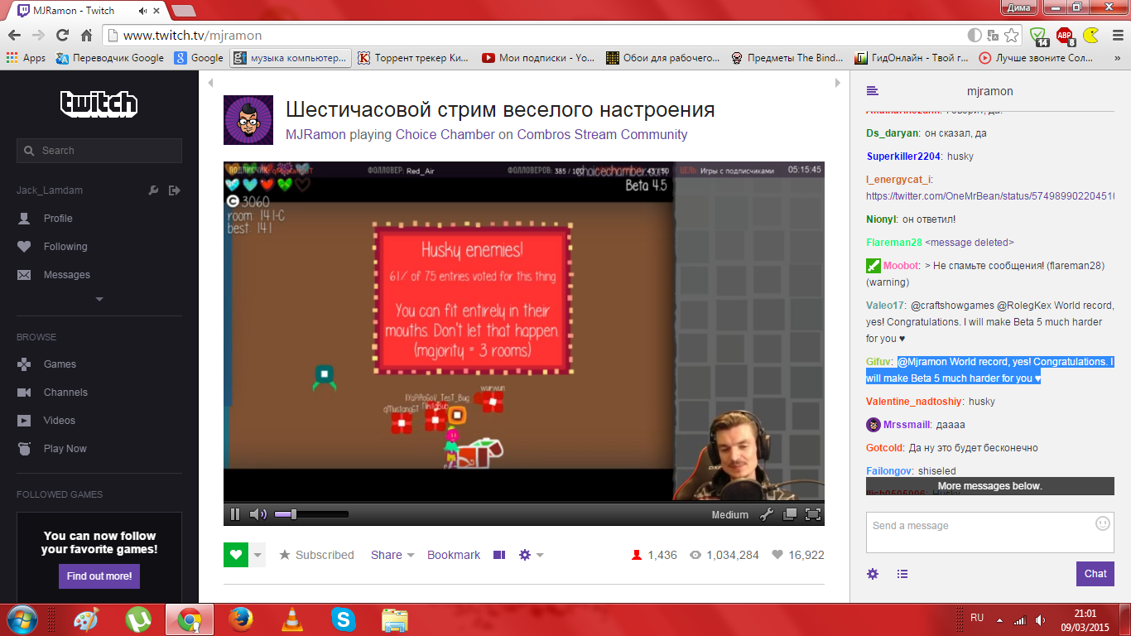Collapse the chat panel with the arrow
Image resolution: width=1131 pixels, height=636 pixels.
838,83
